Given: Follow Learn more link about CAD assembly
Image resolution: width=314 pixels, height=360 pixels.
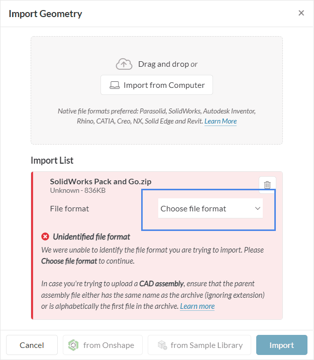Looking at the screenshot, I should tap(197, 306).
